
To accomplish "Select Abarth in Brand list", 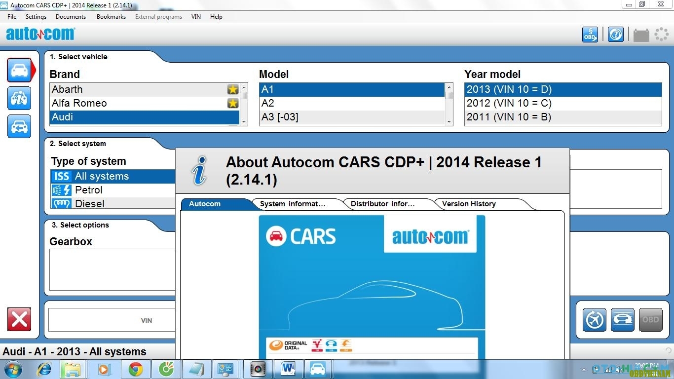I will pos(145,89).
